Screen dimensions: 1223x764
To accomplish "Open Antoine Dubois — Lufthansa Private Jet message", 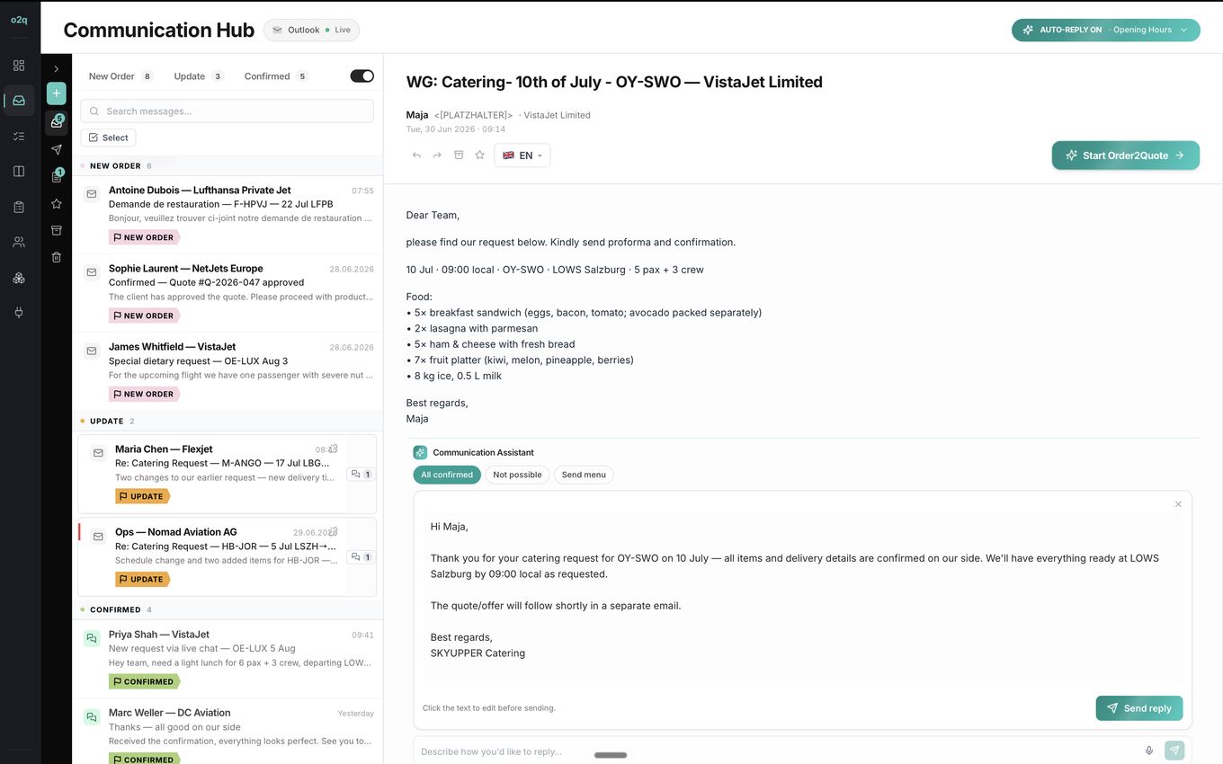I will coord(228,215).
